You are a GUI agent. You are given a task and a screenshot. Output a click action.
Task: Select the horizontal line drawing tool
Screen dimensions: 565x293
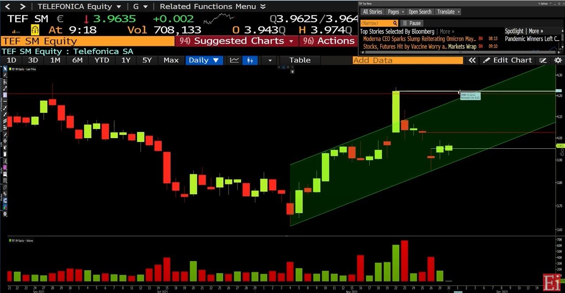[x=5, y=101]
